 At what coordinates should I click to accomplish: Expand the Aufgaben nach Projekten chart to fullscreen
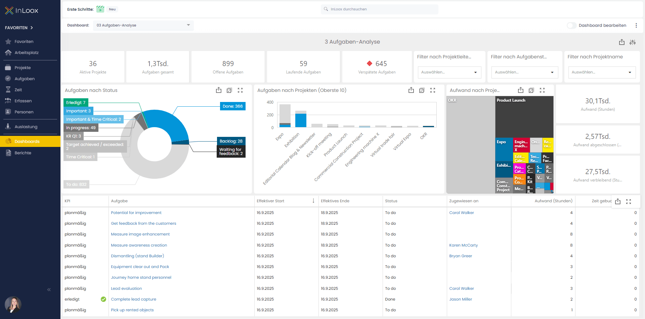coord(433,90)
